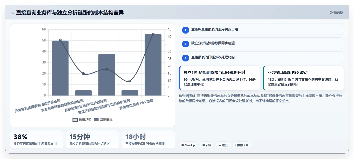Screen dimensions: 354x159
Task: Click the trend line point at value 15
Action: point(83,74)
